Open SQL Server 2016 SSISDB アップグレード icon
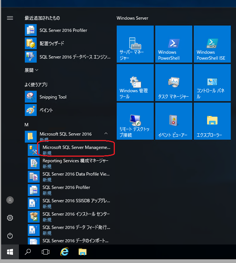Image resolution: width=236 pixels, height=263 pixels. coord(34,203)
